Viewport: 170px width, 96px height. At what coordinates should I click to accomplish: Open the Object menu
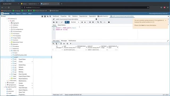18,14
